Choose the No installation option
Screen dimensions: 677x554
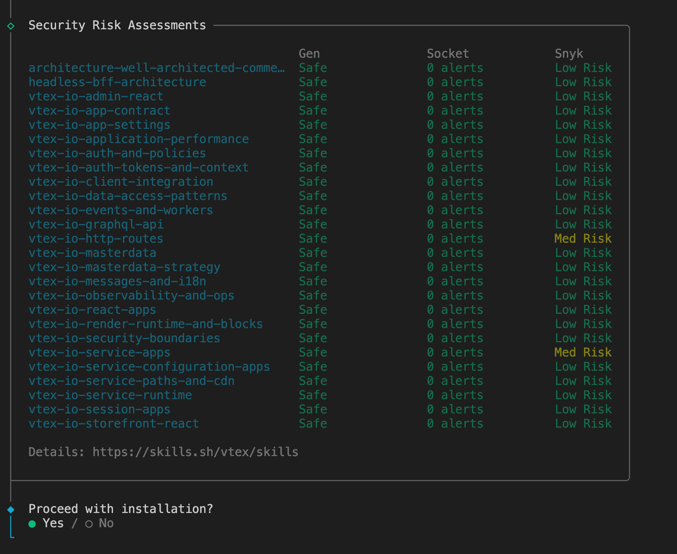coord(100,523)
